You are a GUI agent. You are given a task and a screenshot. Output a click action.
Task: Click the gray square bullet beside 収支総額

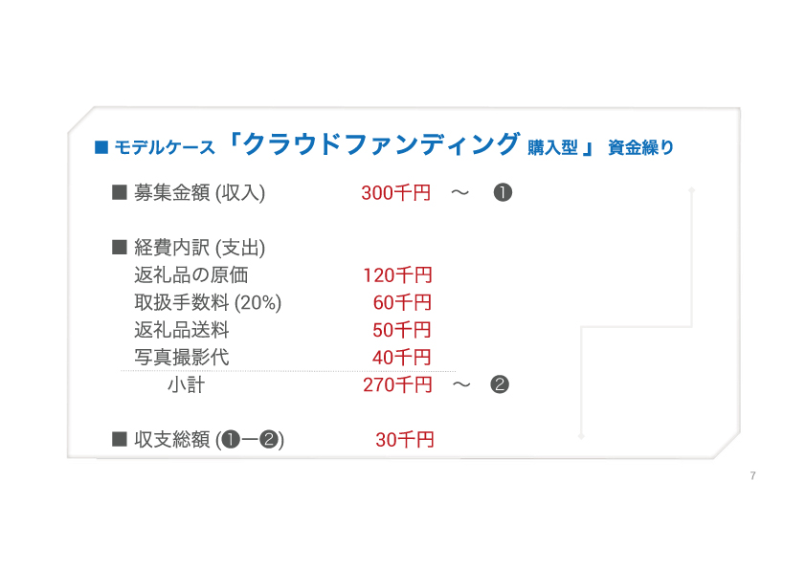pos(120,440)
